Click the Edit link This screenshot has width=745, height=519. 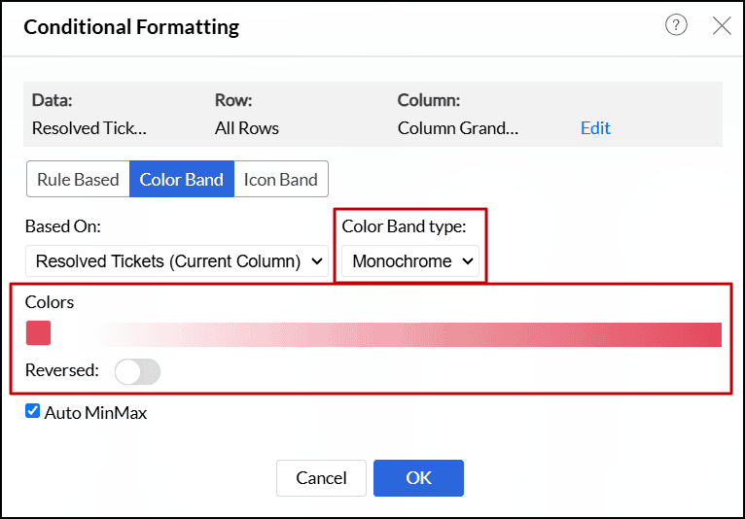pyautogui.click(x=595, y=128)
